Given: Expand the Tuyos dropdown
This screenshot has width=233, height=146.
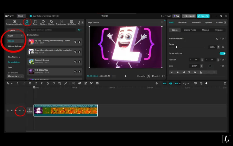Looking at the screenshot, I should click(x=15, y=36).
